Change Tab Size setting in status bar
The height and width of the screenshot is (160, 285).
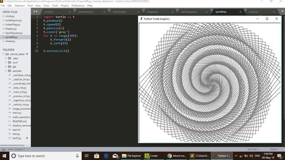(x=252, y=149)
